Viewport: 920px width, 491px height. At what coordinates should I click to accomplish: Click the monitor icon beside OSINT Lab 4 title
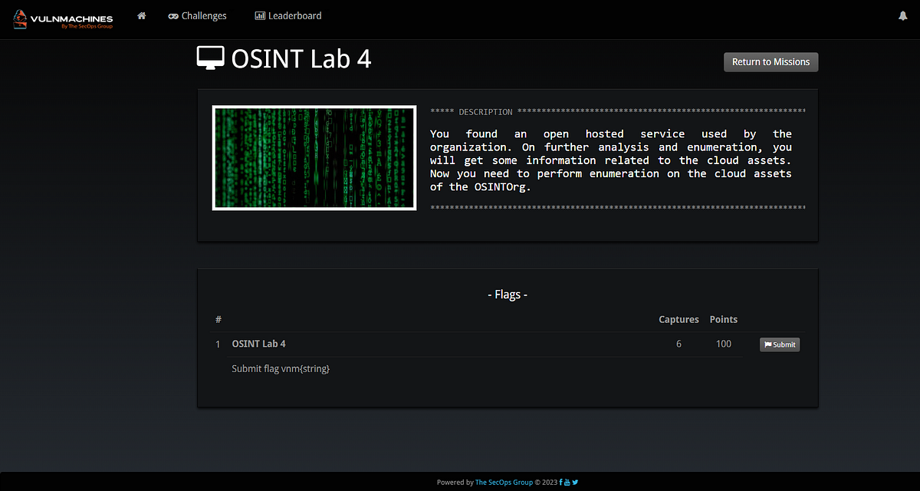[210, 57]
